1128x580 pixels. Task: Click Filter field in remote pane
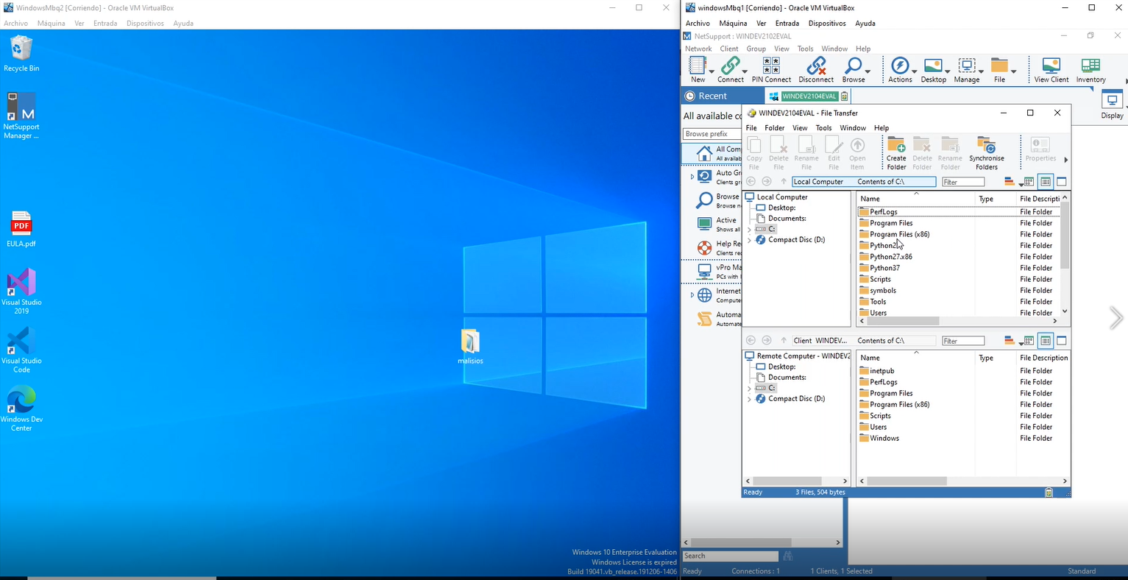click(x=962, y=341)
